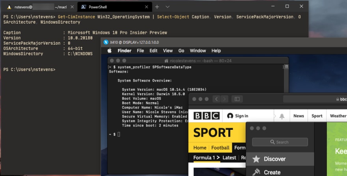Click the macOS Terminal prompt cursor
Screen dimensions: 347x176
tap(119, 134)
